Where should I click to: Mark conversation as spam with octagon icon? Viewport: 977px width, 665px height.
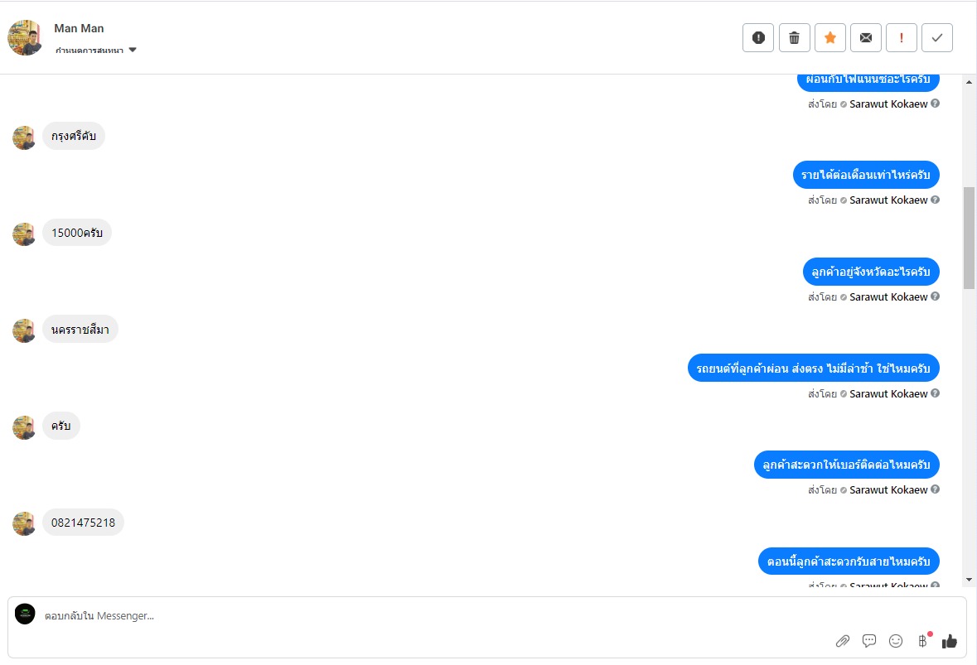coord(758,37)
